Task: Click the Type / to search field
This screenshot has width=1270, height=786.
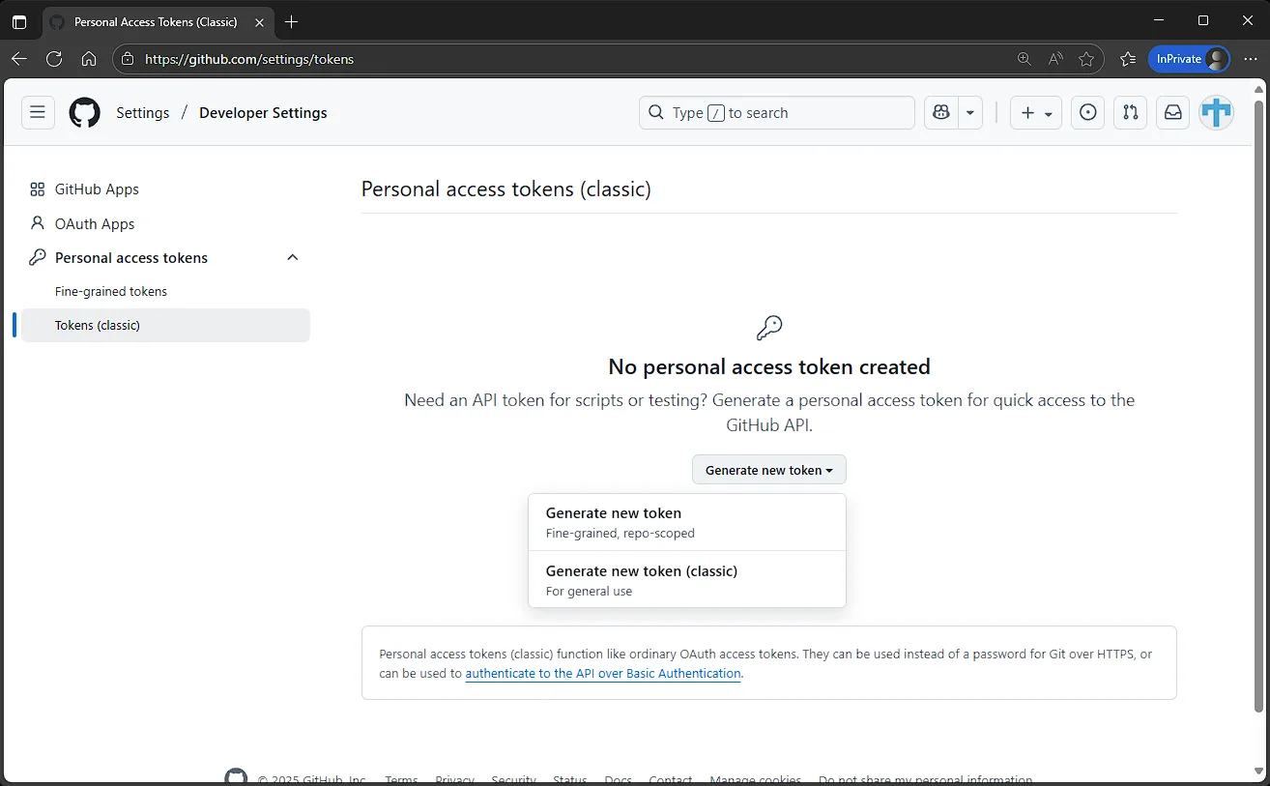Action: 776,112
